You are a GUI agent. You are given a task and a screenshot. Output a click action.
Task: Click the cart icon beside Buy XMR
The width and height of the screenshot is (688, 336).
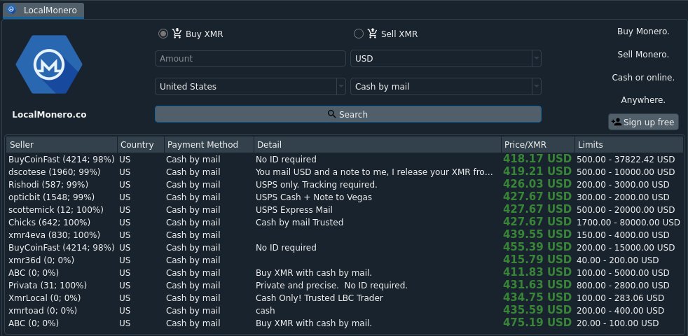click(177, 34)
